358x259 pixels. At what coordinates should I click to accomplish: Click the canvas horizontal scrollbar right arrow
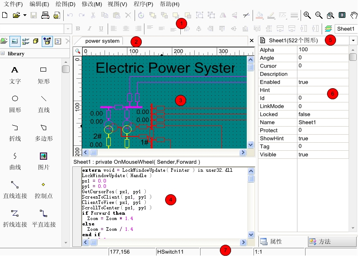(x=243, y=152)
